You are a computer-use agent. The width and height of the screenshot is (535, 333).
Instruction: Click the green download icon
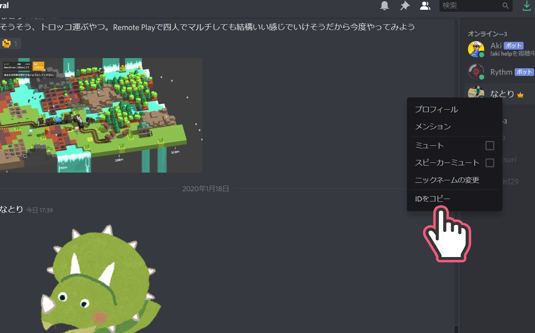click(x=527, y=6)
